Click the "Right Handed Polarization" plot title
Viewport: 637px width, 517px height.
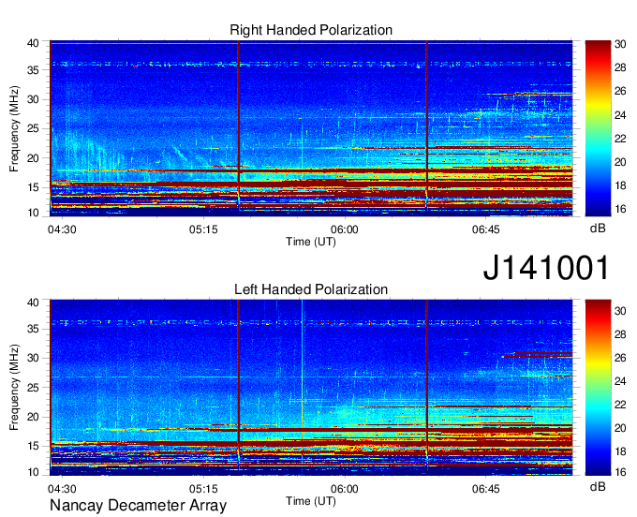311,30
